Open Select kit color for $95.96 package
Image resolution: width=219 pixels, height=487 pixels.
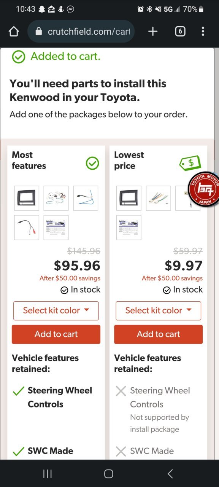56,310
